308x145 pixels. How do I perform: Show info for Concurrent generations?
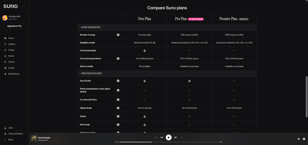[x=118, y=59]
